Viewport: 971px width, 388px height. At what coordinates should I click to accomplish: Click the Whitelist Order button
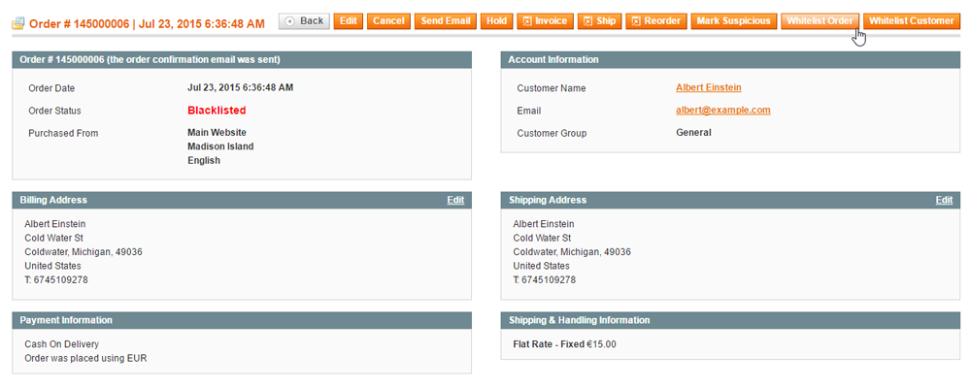(820, 21)
